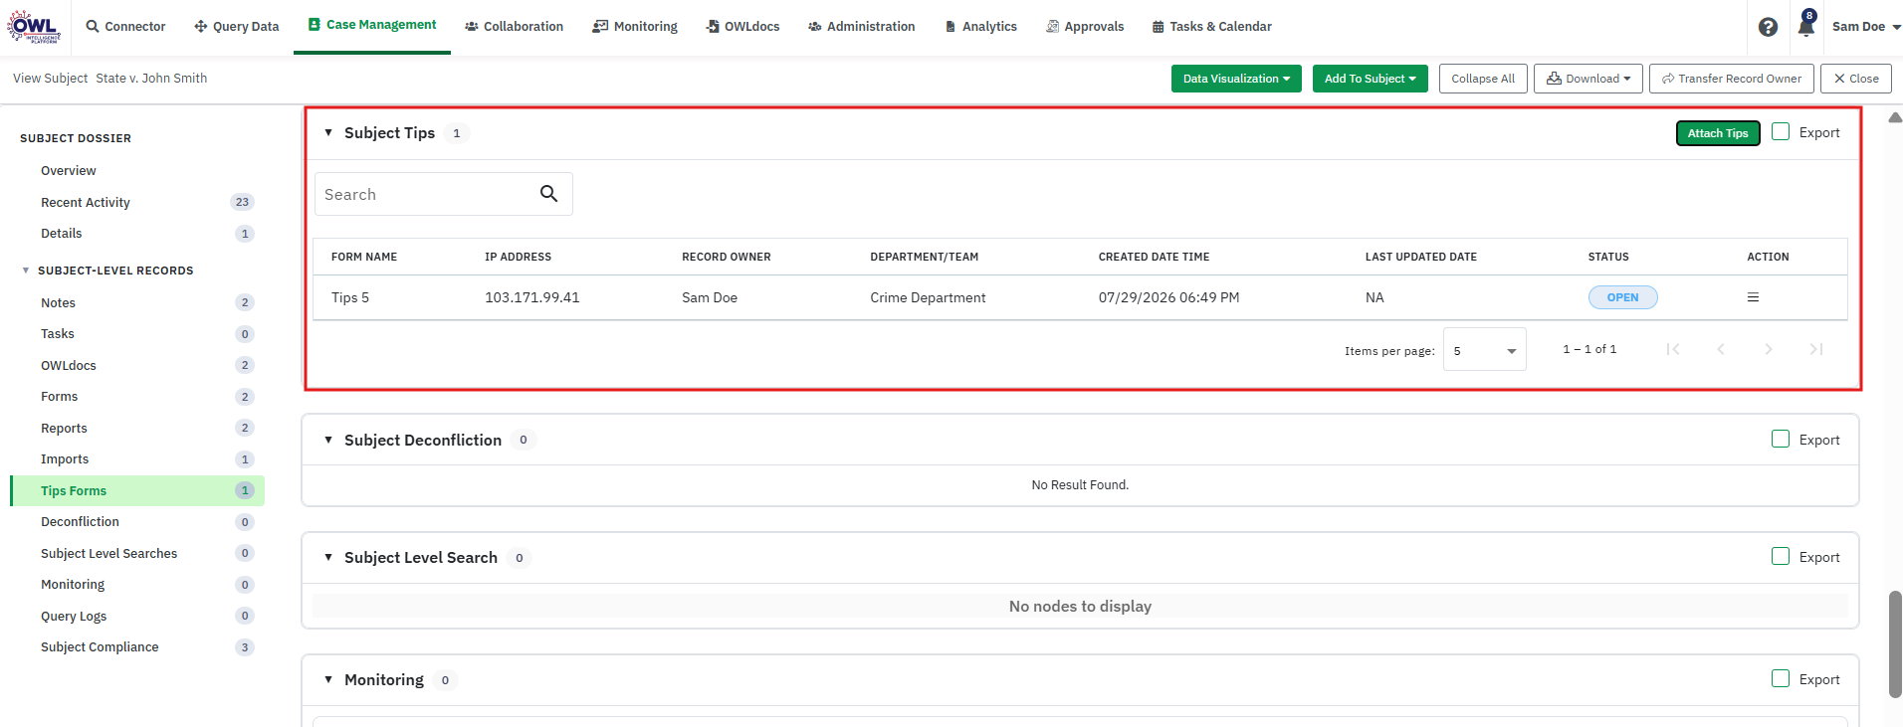Viewport: 1903px width, 727px height.
Task: Click the Form Name column header
Action: (x=364, y=257)
